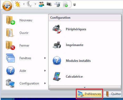Click the new document plus icon
Image resolution: width=123 pixels, height=100 pixels.
coord(65,4)
